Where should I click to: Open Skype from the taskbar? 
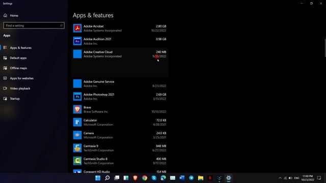[154, 178]
